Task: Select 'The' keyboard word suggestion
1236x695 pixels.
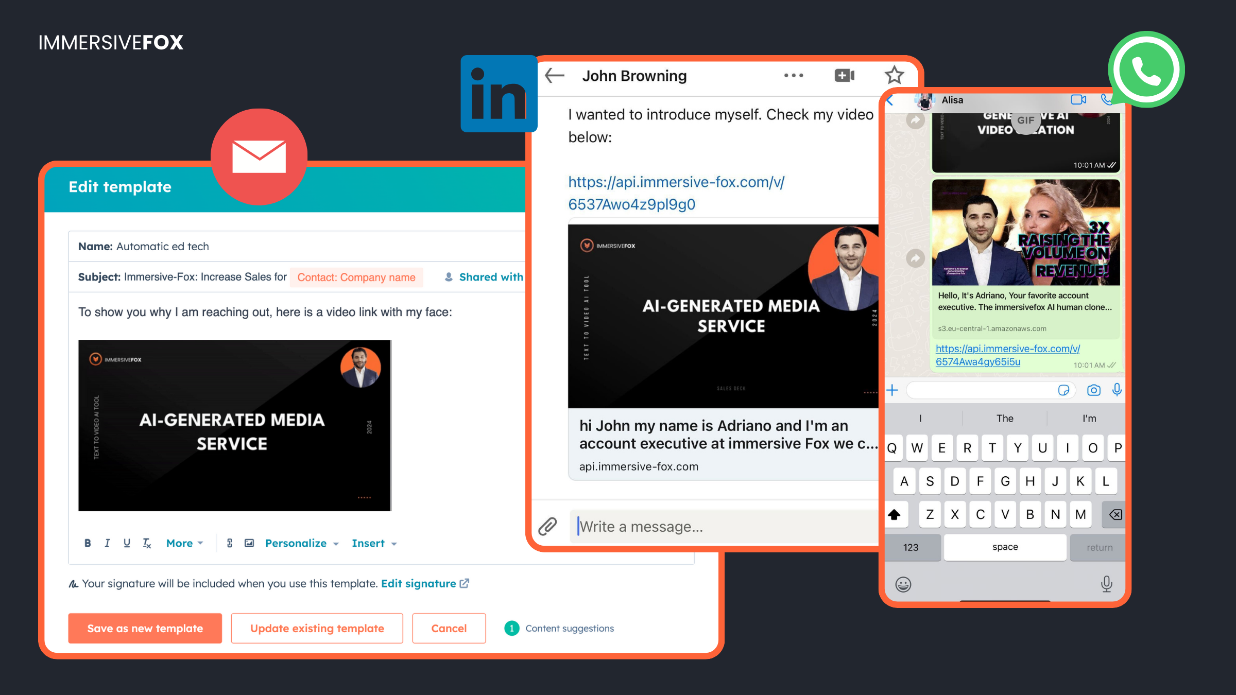Action: [1004, 419]
